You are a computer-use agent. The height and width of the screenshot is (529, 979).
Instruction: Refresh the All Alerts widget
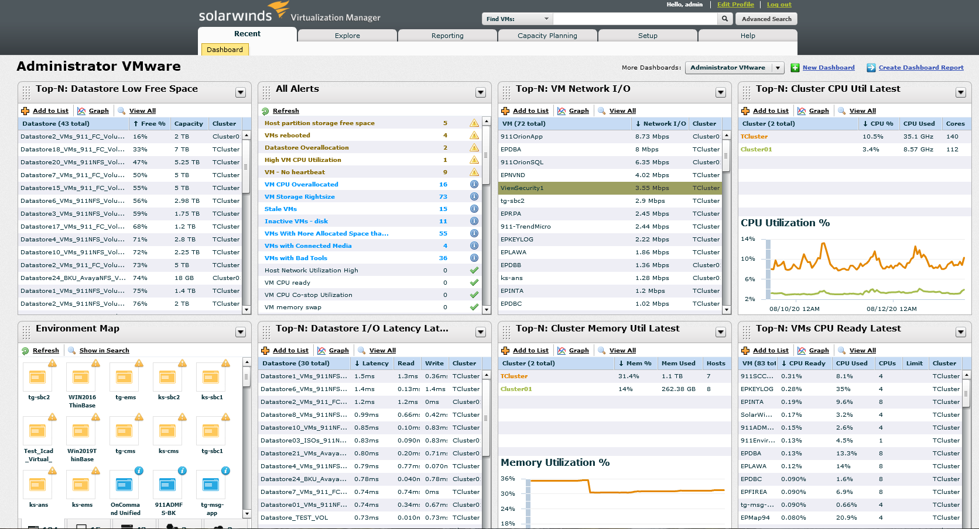(x=286, y=110)
